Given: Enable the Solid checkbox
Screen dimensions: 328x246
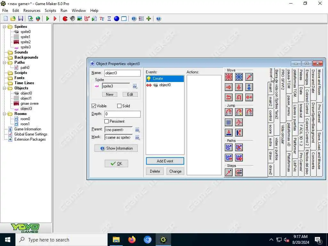Looking at the screenshot, I should coord(119,106).
